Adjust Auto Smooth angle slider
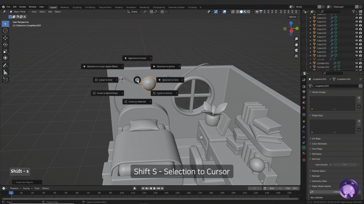The width and height of the screenshot is (364, 204). coord(345,165)
